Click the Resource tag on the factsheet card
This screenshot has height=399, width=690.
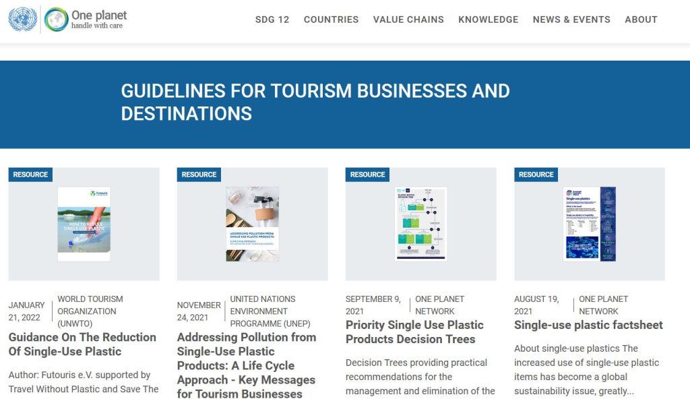pyautogui.click(x=536, y=175)
